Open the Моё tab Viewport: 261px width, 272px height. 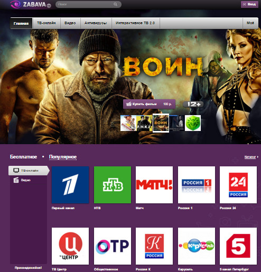click(250, 23)
